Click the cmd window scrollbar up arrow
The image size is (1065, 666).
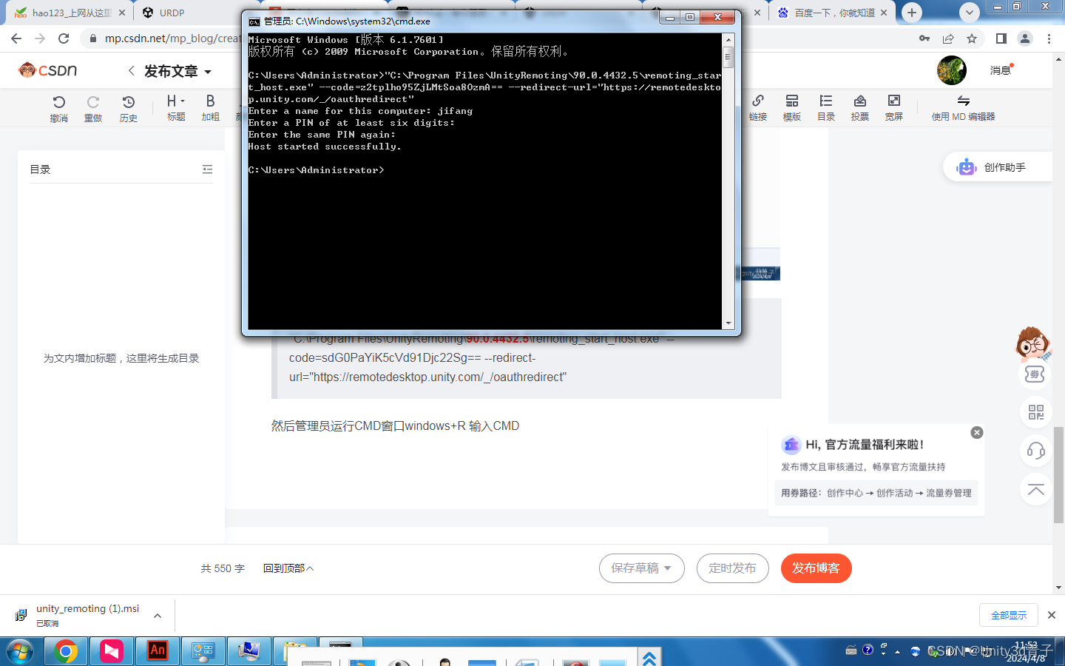coord(728,39)
